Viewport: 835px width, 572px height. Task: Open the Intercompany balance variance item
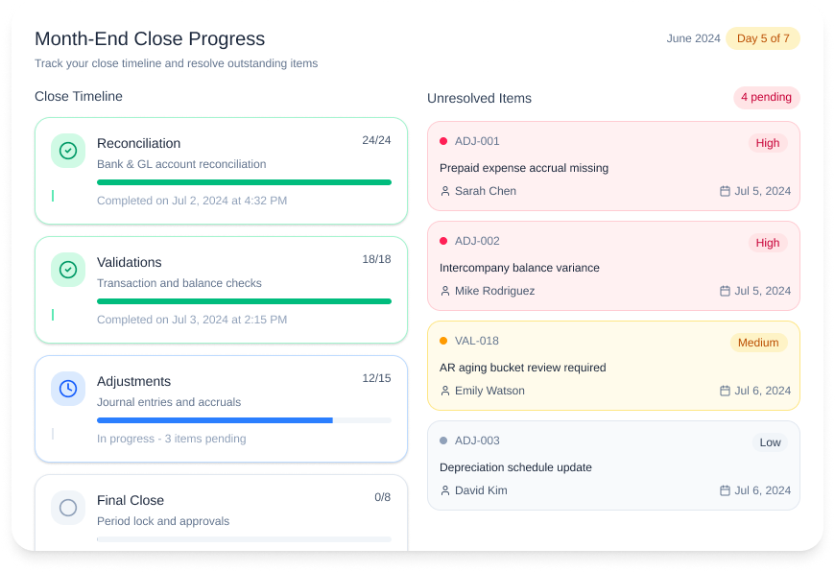(519, 268)
